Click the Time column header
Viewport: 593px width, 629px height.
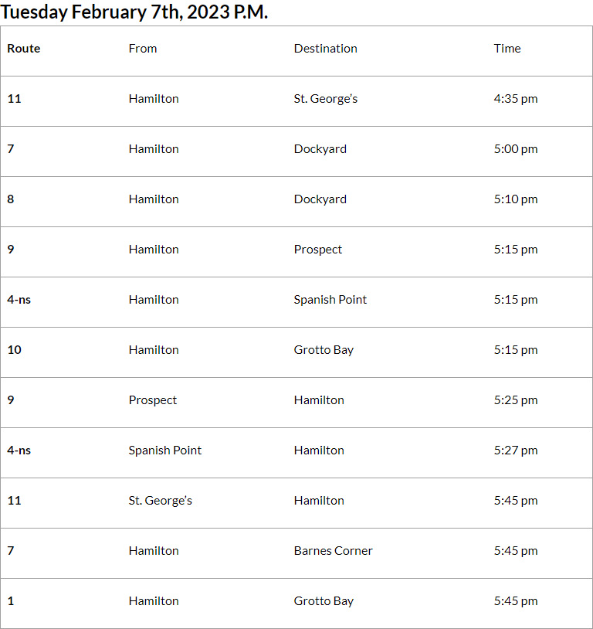pyautogui.click(x=507, y=48)
